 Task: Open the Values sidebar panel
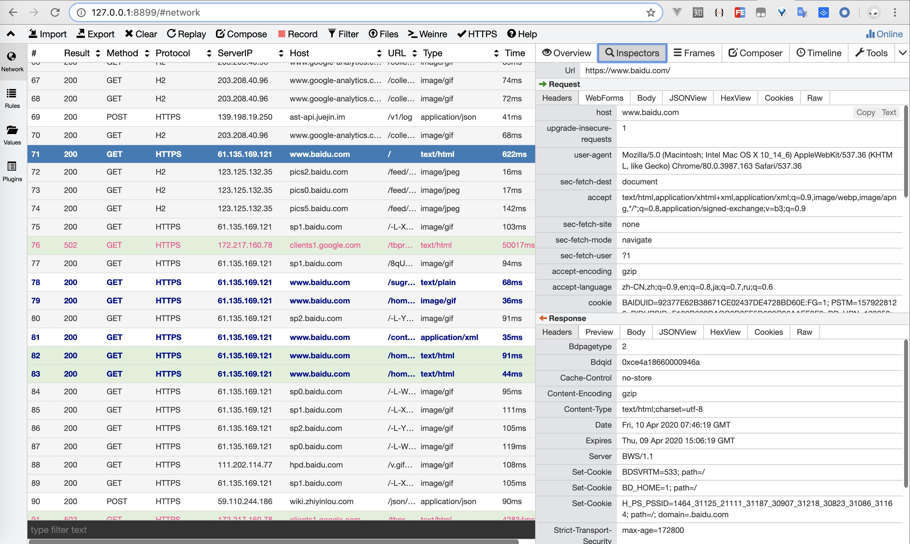(12, 135)
